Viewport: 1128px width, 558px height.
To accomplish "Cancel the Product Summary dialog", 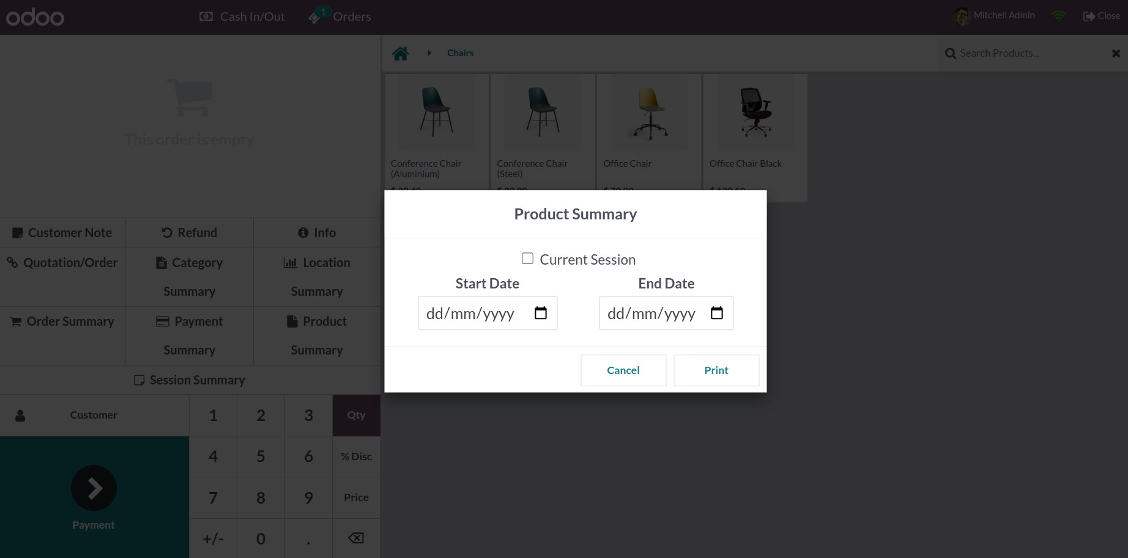I will point(623,370).
